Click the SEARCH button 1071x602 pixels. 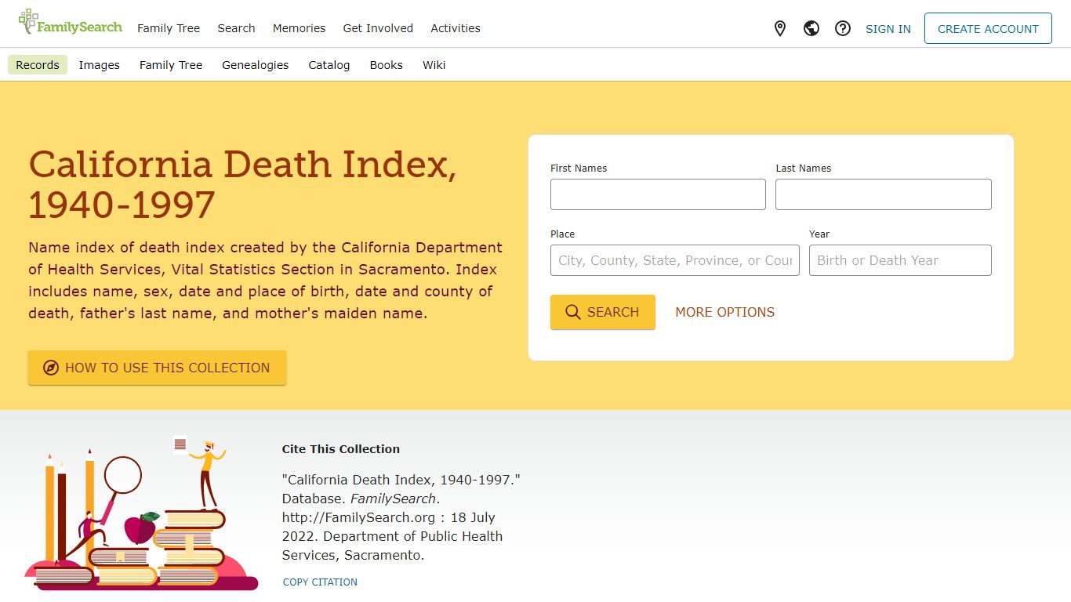point(603,312)
